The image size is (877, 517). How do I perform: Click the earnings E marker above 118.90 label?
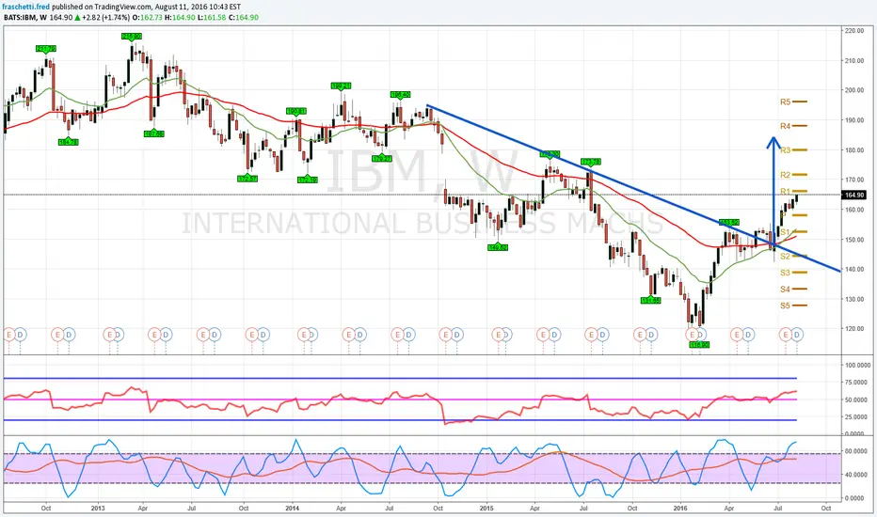pyautogui.click(x=693, y=335)
